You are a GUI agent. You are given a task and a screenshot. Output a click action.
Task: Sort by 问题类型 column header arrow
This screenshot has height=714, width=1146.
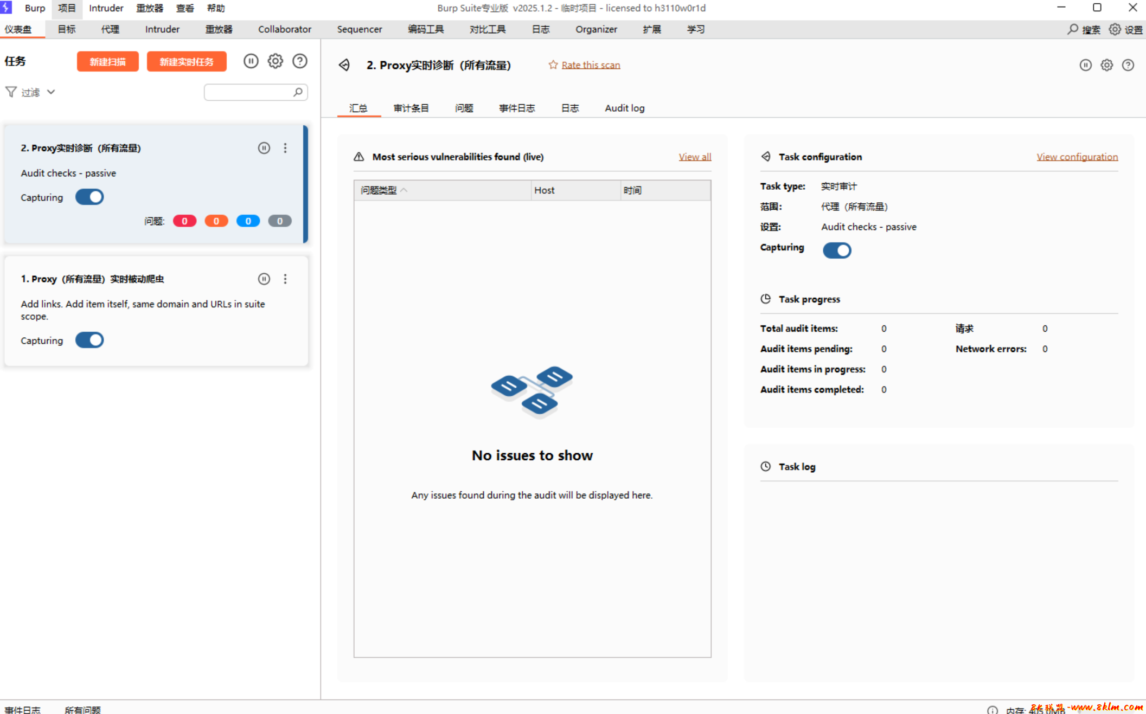(x=404, y=190)
